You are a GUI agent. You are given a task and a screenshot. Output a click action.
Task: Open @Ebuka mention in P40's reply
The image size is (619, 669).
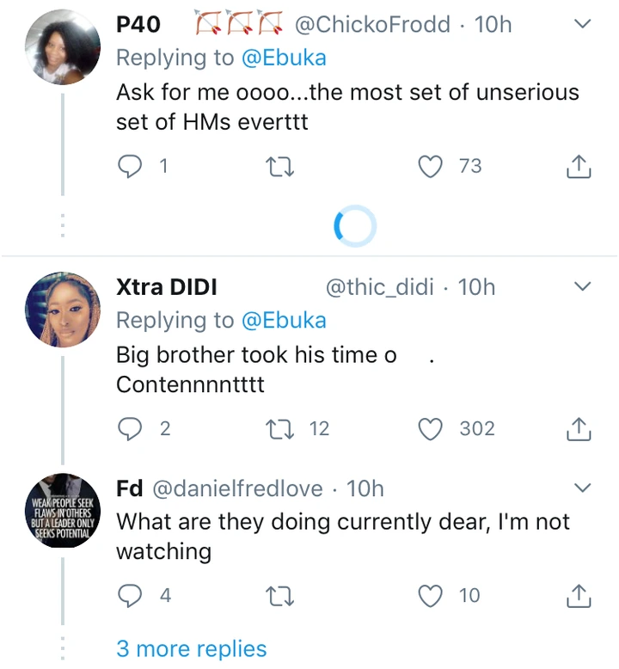point(284,58)
